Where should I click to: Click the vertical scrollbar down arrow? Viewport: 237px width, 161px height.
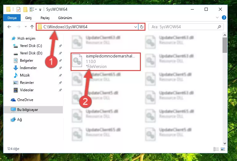tap(225, 143)
